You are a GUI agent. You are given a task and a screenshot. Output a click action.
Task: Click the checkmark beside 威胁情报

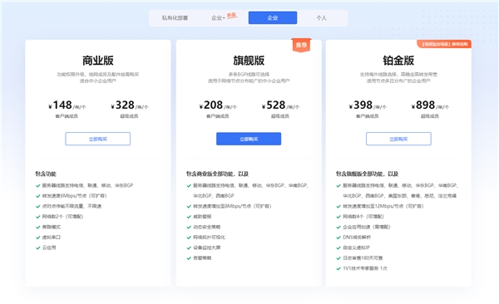189,217
